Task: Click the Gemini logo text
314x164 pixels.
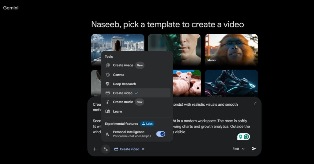Action: [x=11, y=8]
